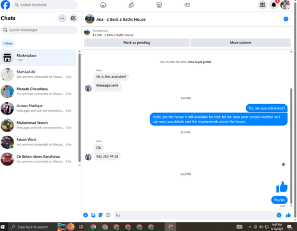
Task: Open the Windows Start button
Action: pos(2,227)
